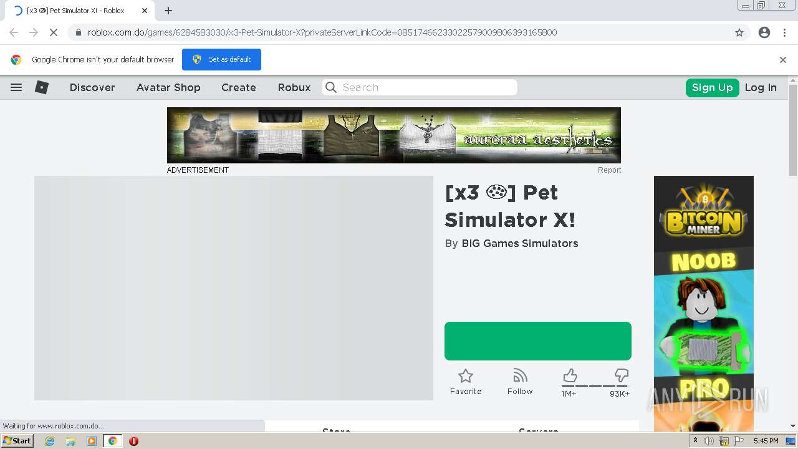This screenshot has height=449, width=798.
Task: Select the Chrome taskbar button
Action: click(113, 441)
